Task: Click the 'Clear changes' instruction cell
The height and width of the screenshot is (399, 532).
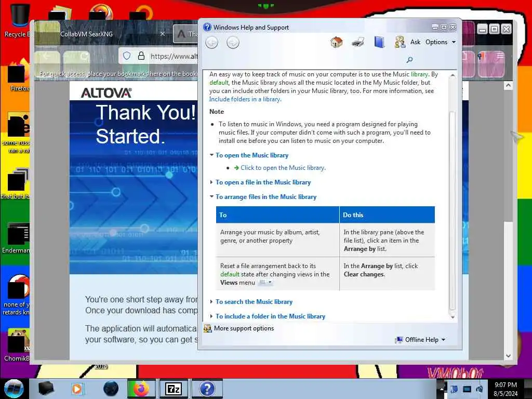Action: click(x=387, y=274)
